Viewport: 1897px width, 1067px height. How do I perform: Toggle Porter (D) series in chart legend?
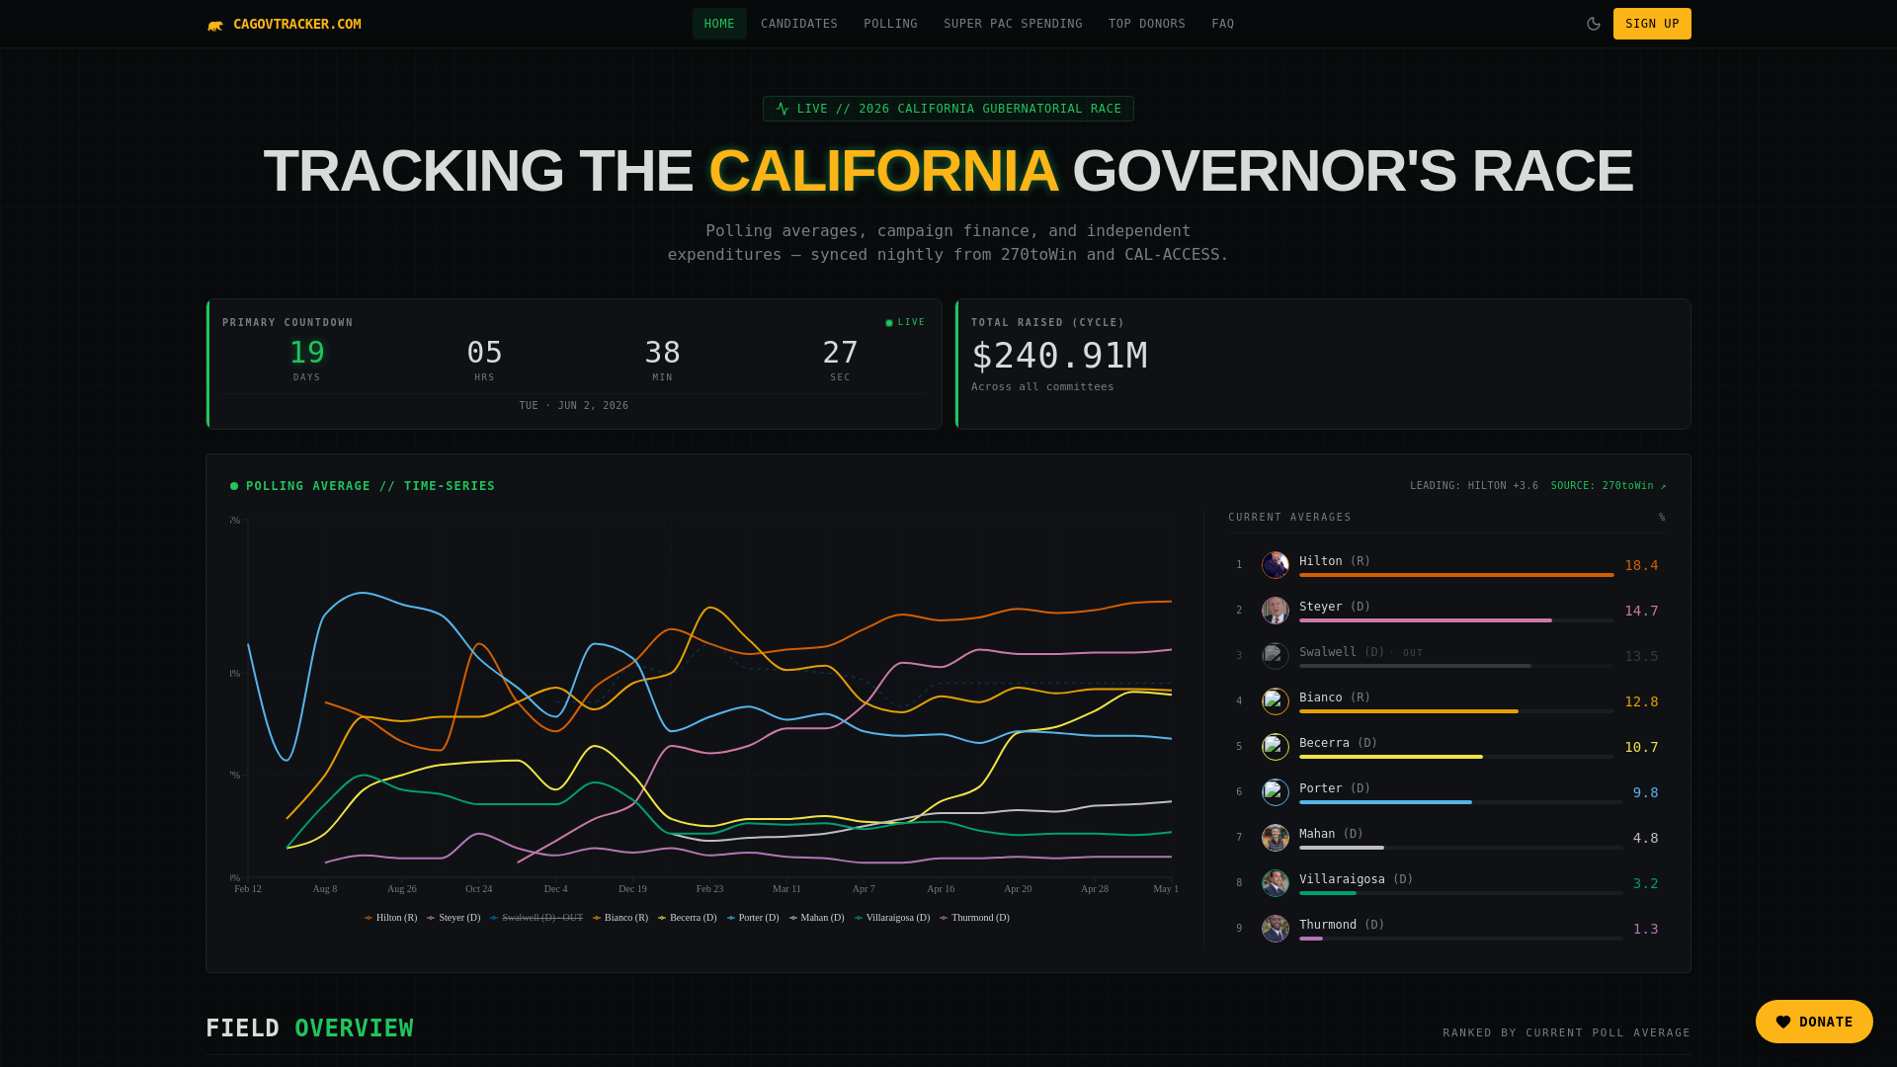click(x=753, y=918)
